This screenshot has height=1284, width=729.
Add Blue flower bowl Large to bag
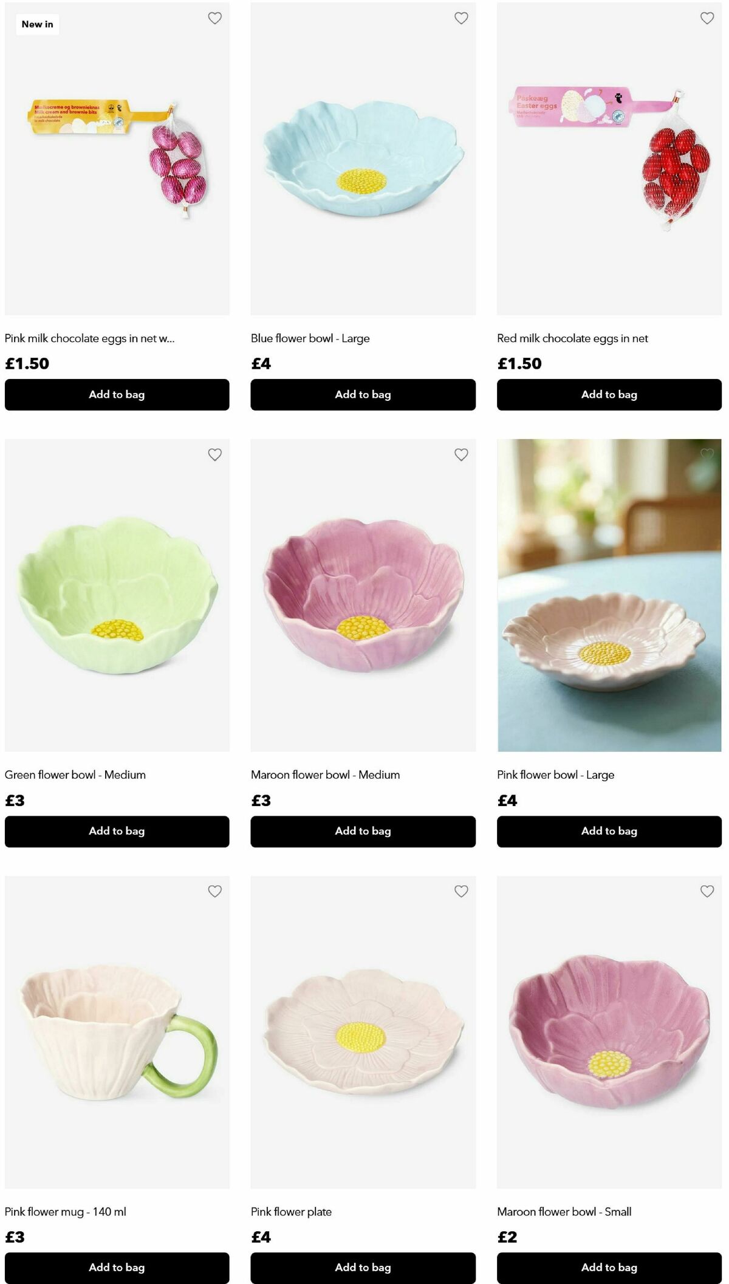363,395
